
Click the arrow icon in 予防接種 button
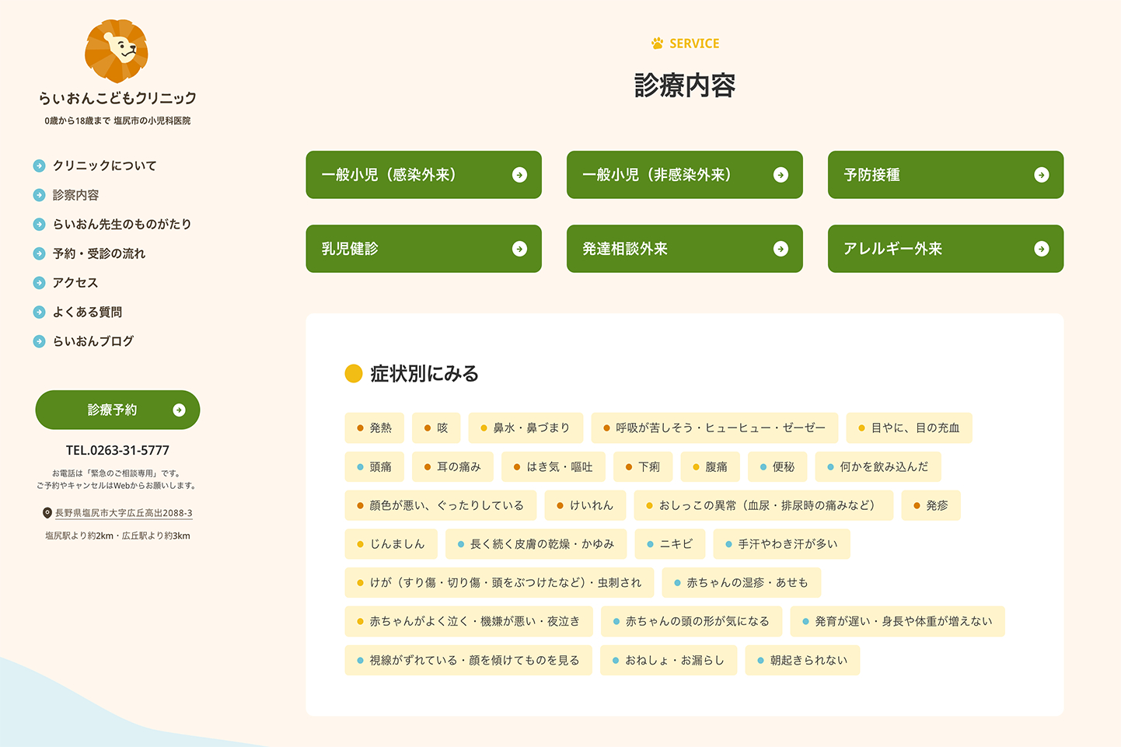point(1041,175)
